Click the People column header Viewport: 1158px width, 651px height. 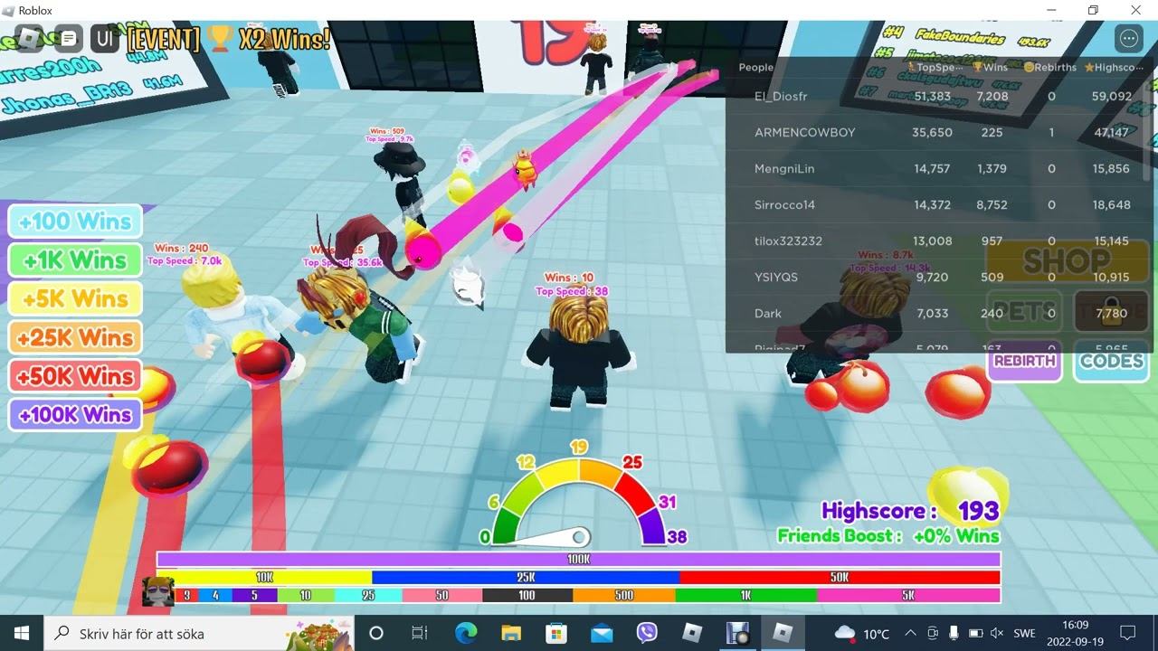click(x=756, y=67)
